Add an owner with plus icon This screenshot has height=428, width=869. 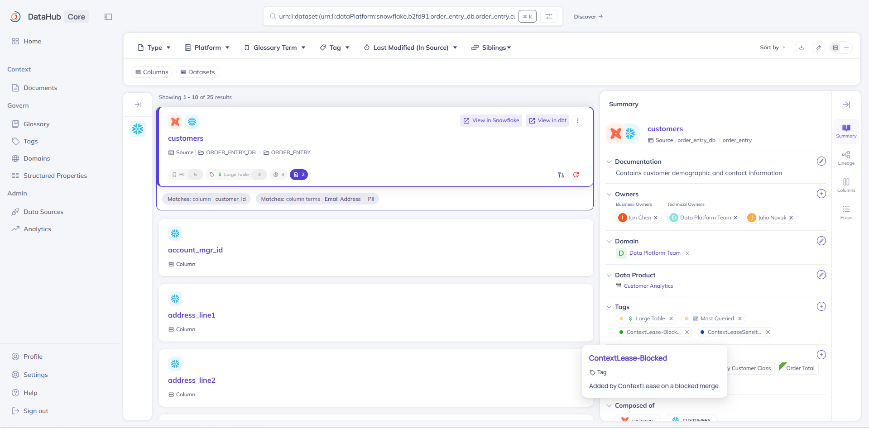(821, 194)
